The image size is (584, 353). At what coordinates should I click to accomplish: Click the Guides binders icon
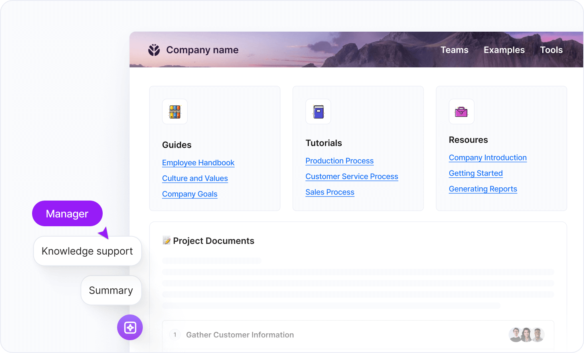tap(175, 112)
